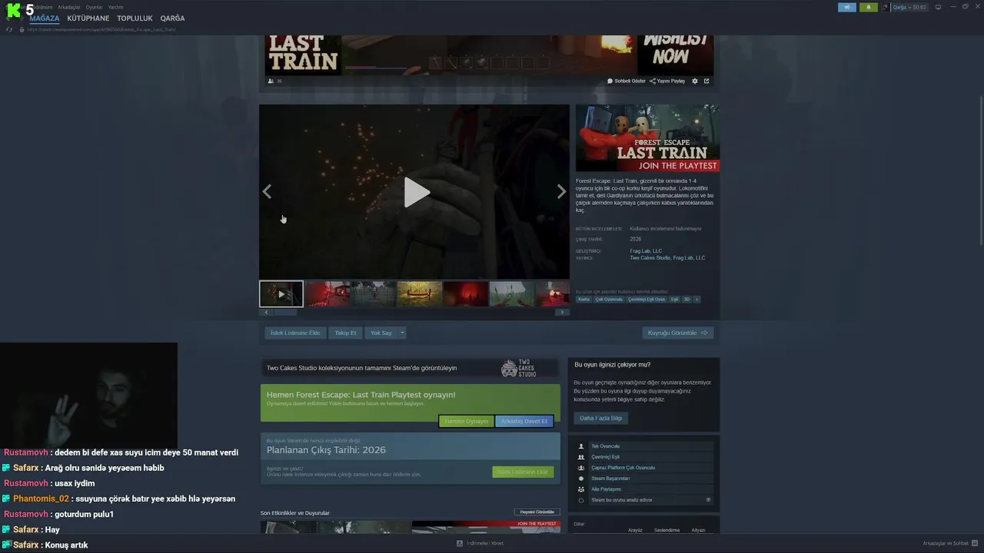The width and height of the screenshot is (984, 553).
Task: Click the Steam Başarımları icon
Action: (x=581, y=478)
